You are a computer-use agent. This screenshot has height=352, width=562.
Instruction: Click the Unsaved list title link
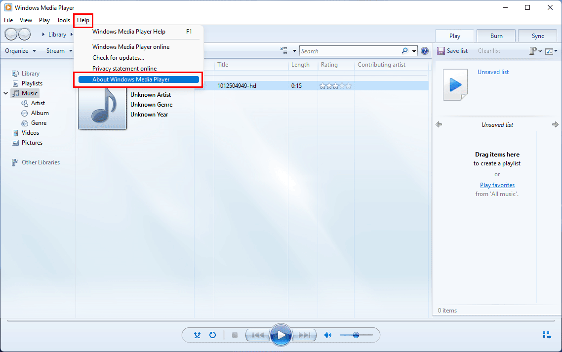tap(493, 72)
